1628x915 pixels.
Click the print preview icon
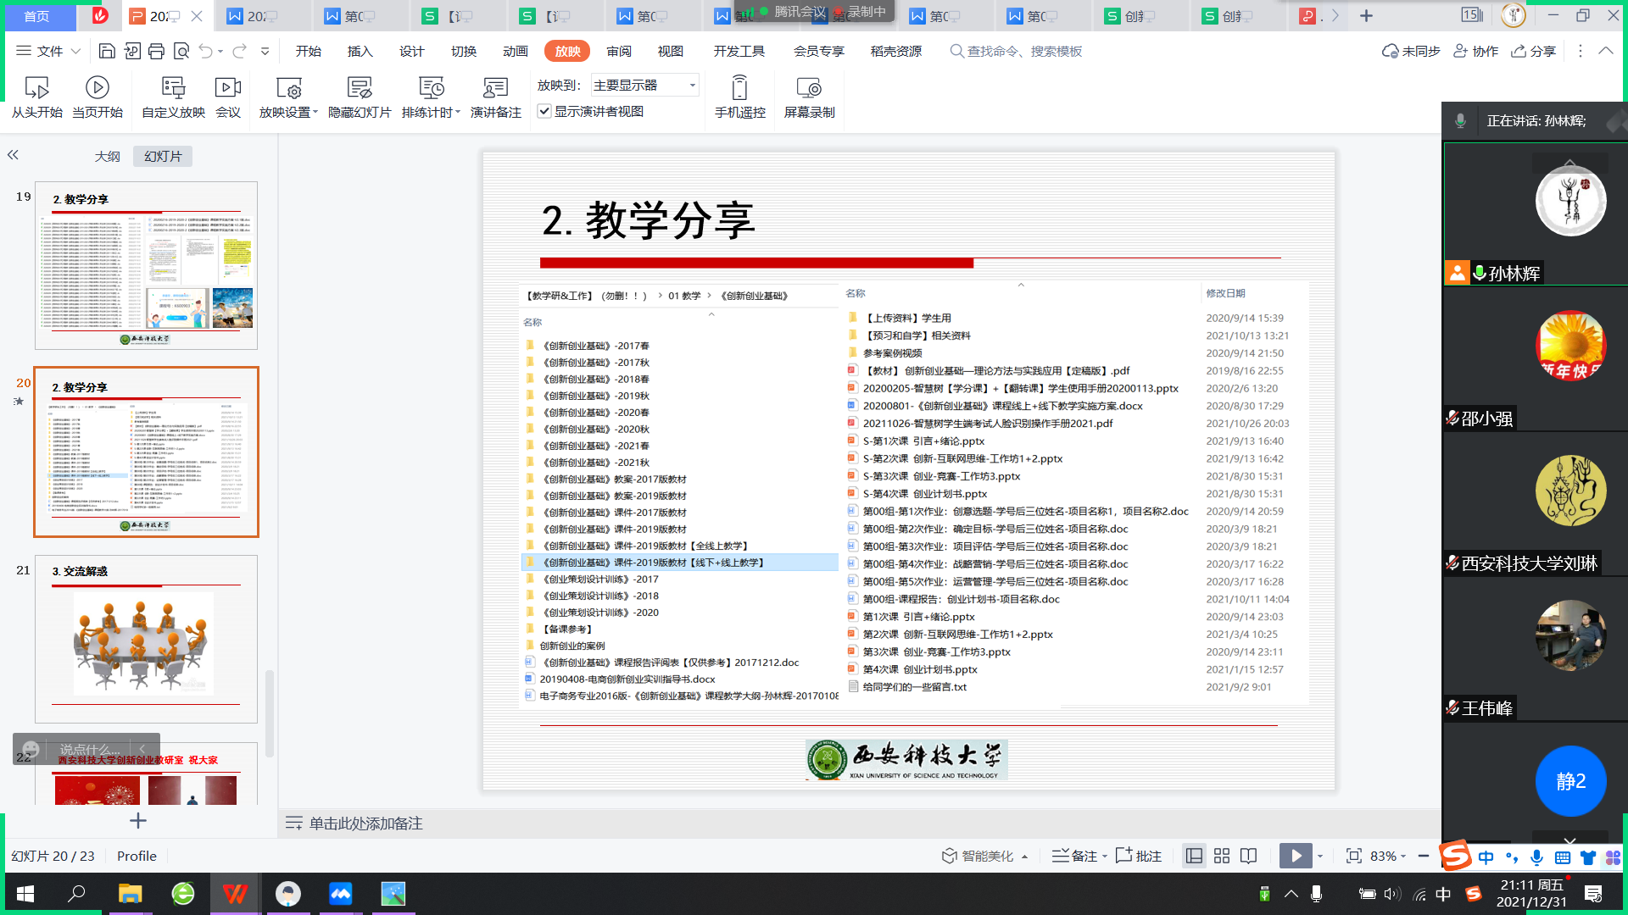click(181, 52)
